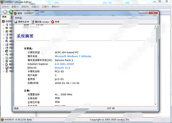Click the 4x , 3300 MHz processor value

click(64, 94)
